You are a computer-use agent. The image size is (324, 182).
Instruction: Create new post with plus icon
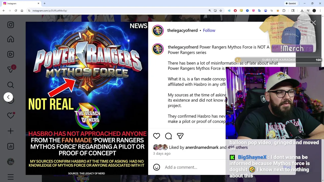click(11, 131)
